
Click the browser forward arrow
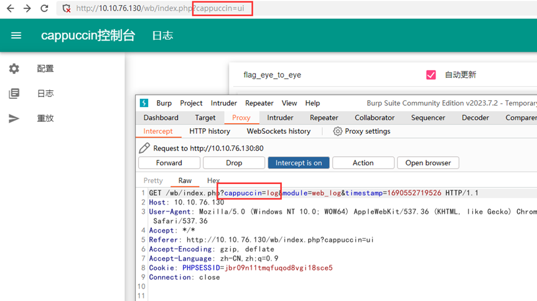tap(27, 9)
